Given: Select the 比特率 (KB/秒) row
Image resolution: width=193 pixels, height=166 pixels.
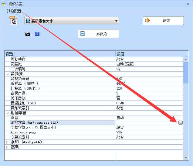Looking at the screenshot, I should tap(94, 88).
